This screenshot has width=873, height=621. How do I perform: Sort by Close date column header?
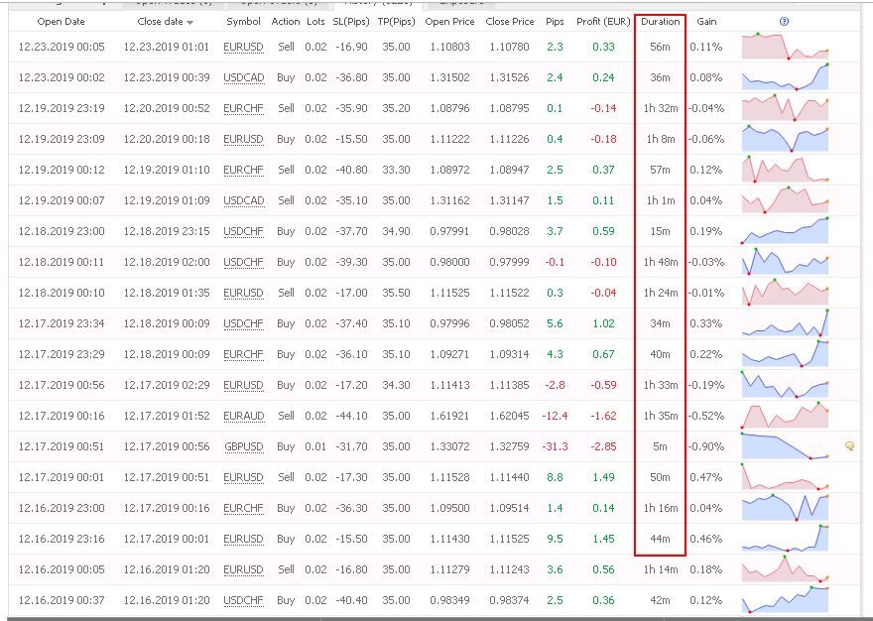point(160,22)
